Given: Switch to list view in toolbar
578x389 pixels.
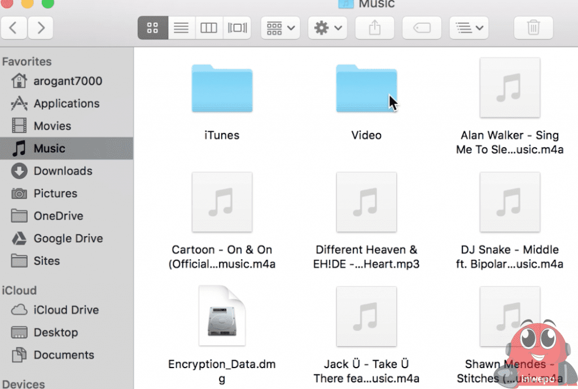Looking at the screenshot, I should (x=181, y=28).
